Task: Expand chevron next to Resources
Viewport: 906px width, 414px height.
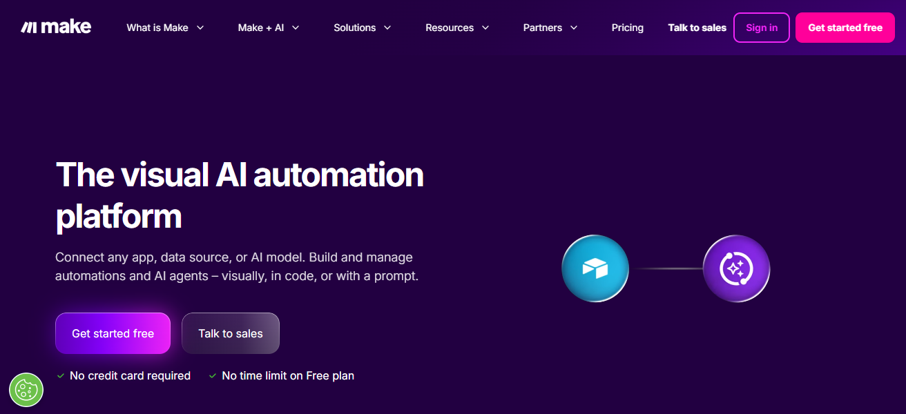Action: coord(485,28)
